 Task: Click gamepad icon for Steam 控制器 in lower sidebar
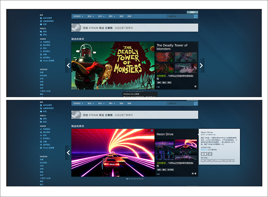tap(41, 148)
